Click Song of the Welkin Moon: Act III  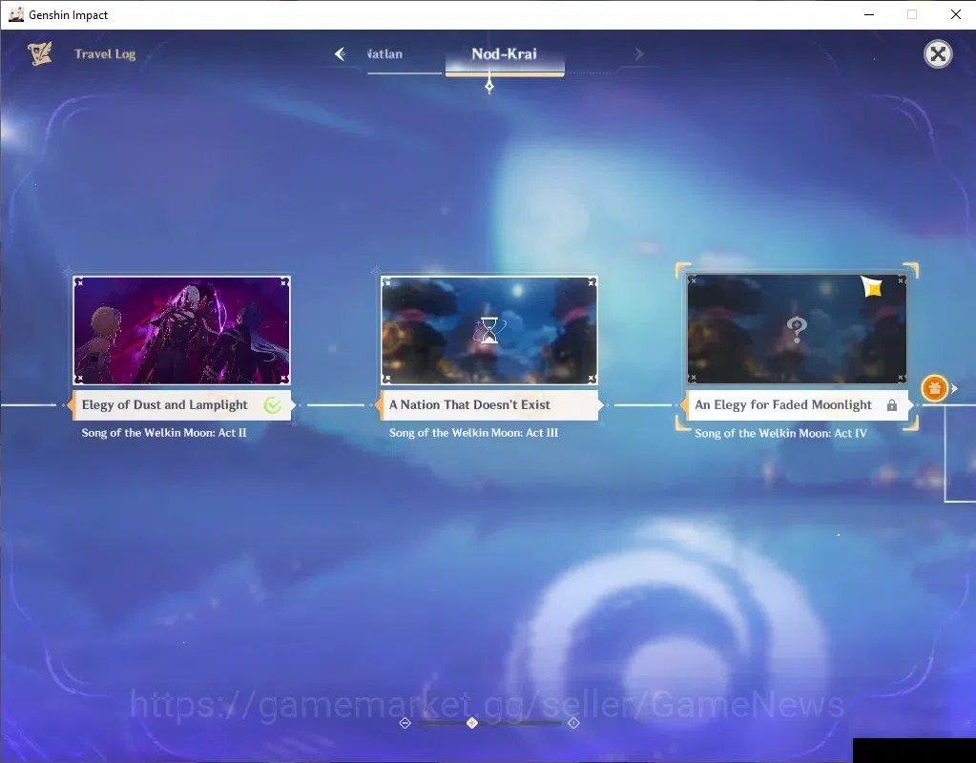point(473,433)
